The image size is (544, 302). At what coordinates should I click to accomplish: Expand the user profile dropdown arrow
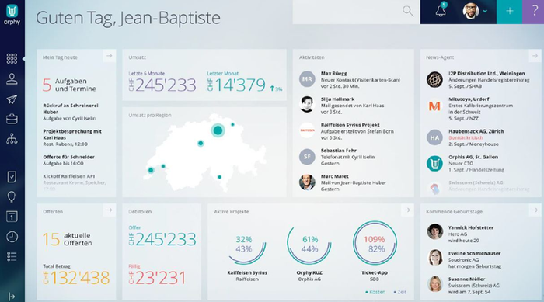485,11
